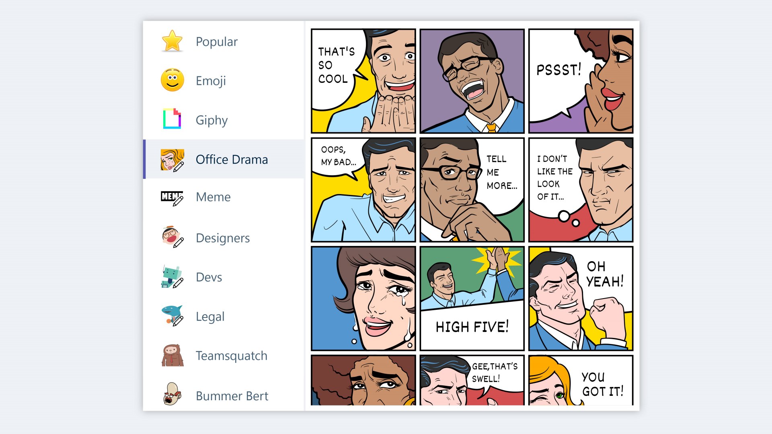The width and height of the screenshot is (772, 434).
Task: Open the Devs robot icon
Action: pos(172,277)
